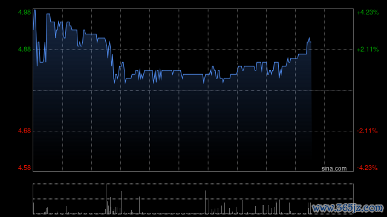Click the -4.23% percentage label
The width and height of the screenshot is (387, 217).
pos(367,168)
